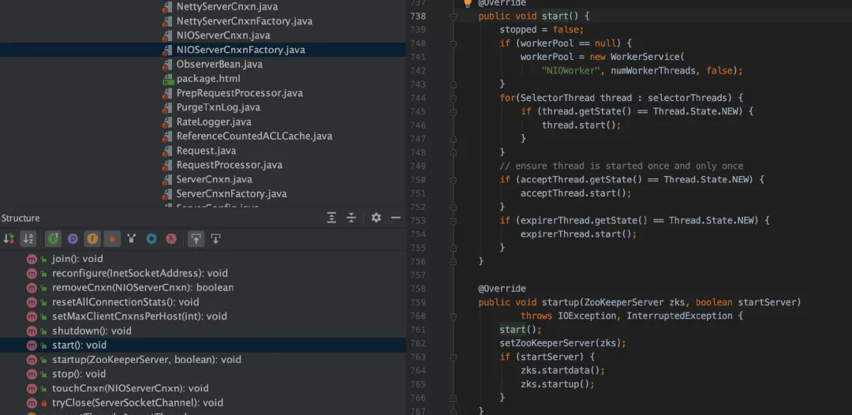The height and width of the screenshot is (415, 852).
Task: Toggle Show Lambdas pink lambda icon
Action: point(171,238)
